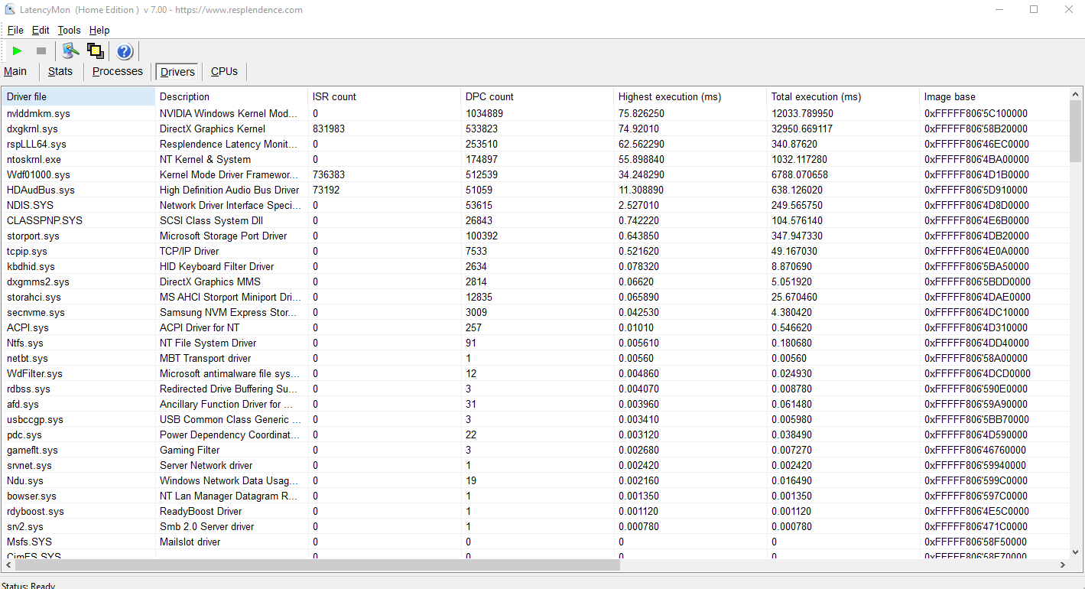This screenshot has height=589, width=1085.
Task: Click DPC count value 253510
Action: tap(482, 144)
